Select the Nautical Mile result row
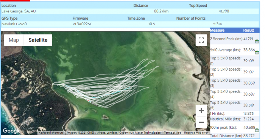Screen dimensions: 265x139 coord(235,119)
